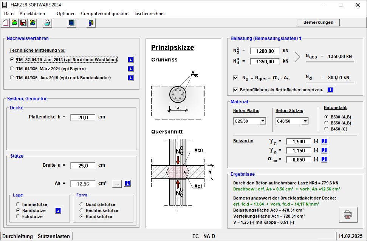This screenshot has width=367, height=241.
Task: Open the Projektdaten menu
Action: point(32,13)
